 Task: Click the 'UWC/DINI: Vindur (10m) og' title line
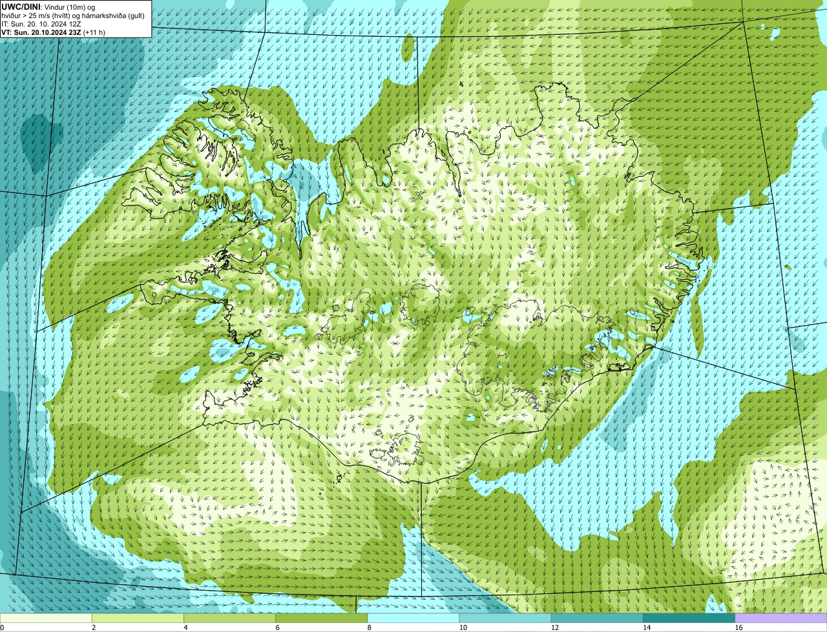[48, 6]
